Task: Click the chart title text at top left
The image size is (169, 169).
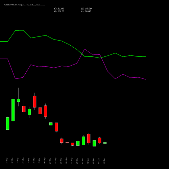Action: [24, 5]
